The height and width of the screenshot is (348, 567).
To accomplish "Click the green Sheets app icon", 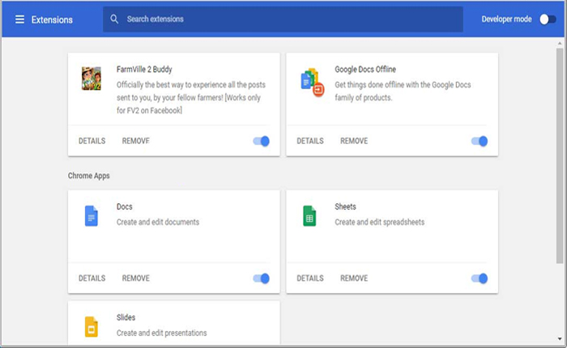I will (309, 215).
